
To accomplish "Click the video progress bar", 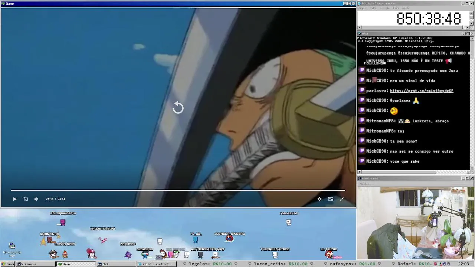I will click(178, 191).
